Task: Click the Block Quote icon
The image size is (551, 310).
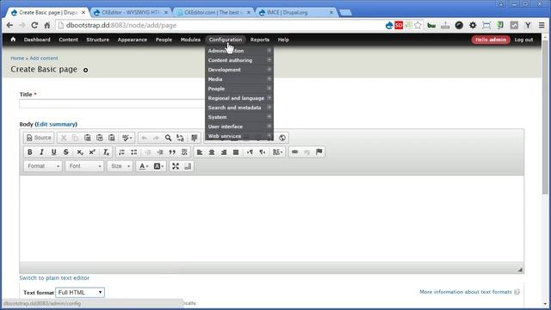Action: click(x=172, y=152)
